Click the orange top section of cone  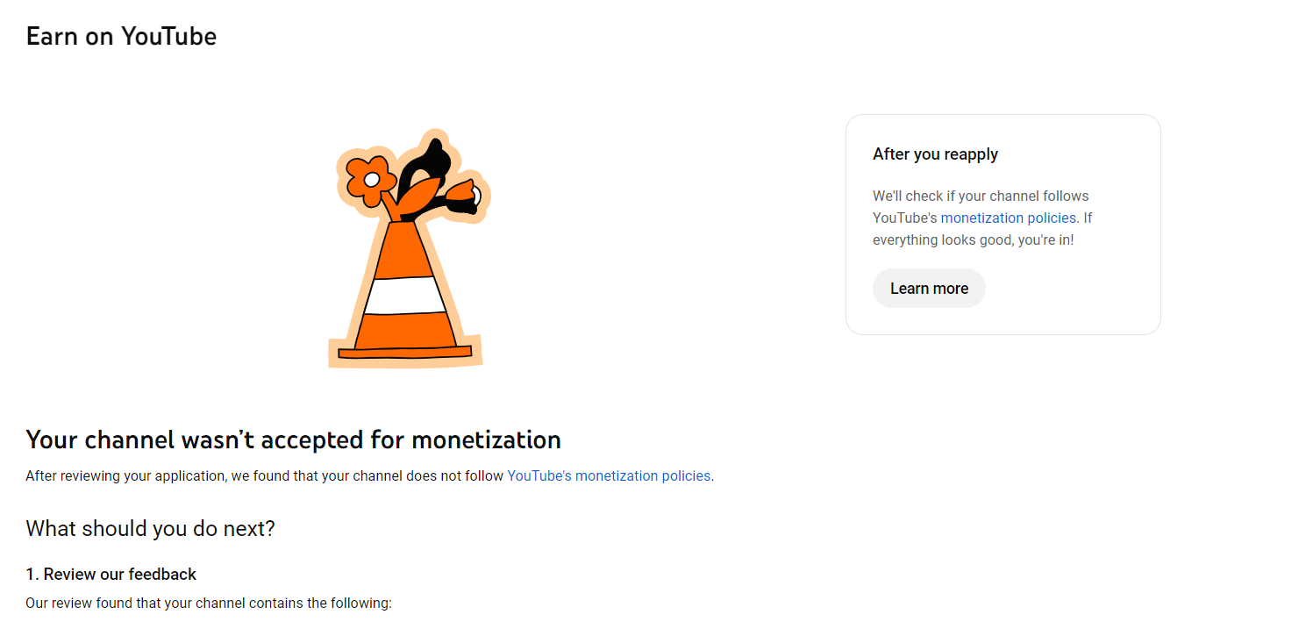tap(403, 248)
